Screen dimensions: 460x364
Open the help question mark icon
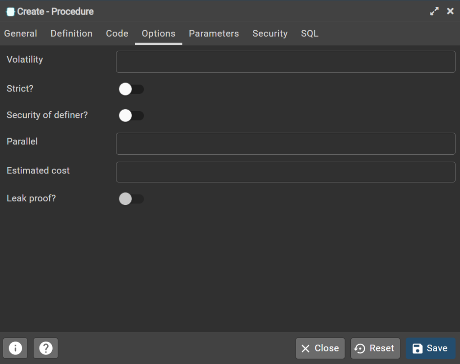click(x=45, y=348)
